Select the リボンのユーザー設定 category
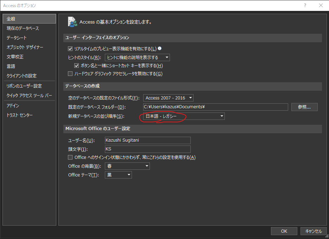The width and height of the screenshot is (329, 239). click(x=29, y=86)
